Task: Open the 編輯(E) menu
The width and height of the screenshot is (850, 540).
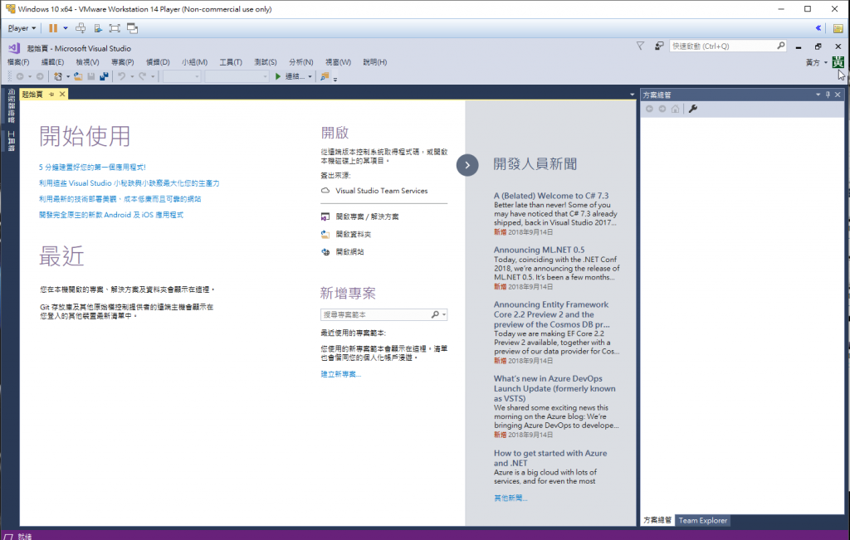Action: (x=52, y=62)
